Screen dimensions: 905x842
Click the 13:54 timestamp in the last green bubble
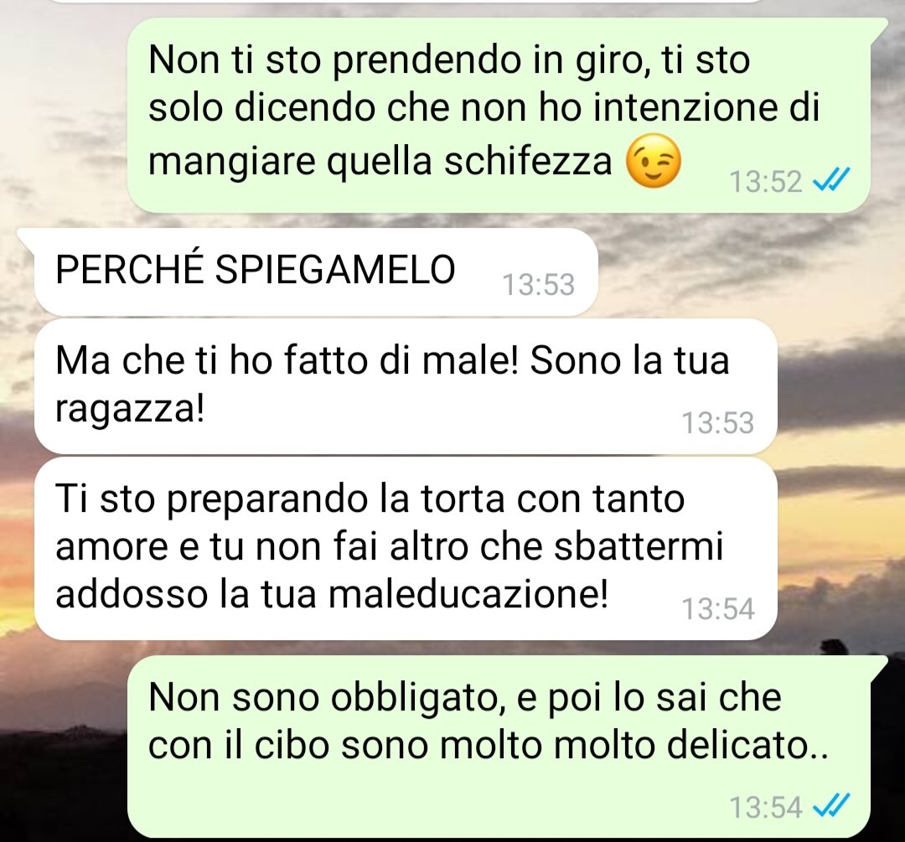[765, 807]
